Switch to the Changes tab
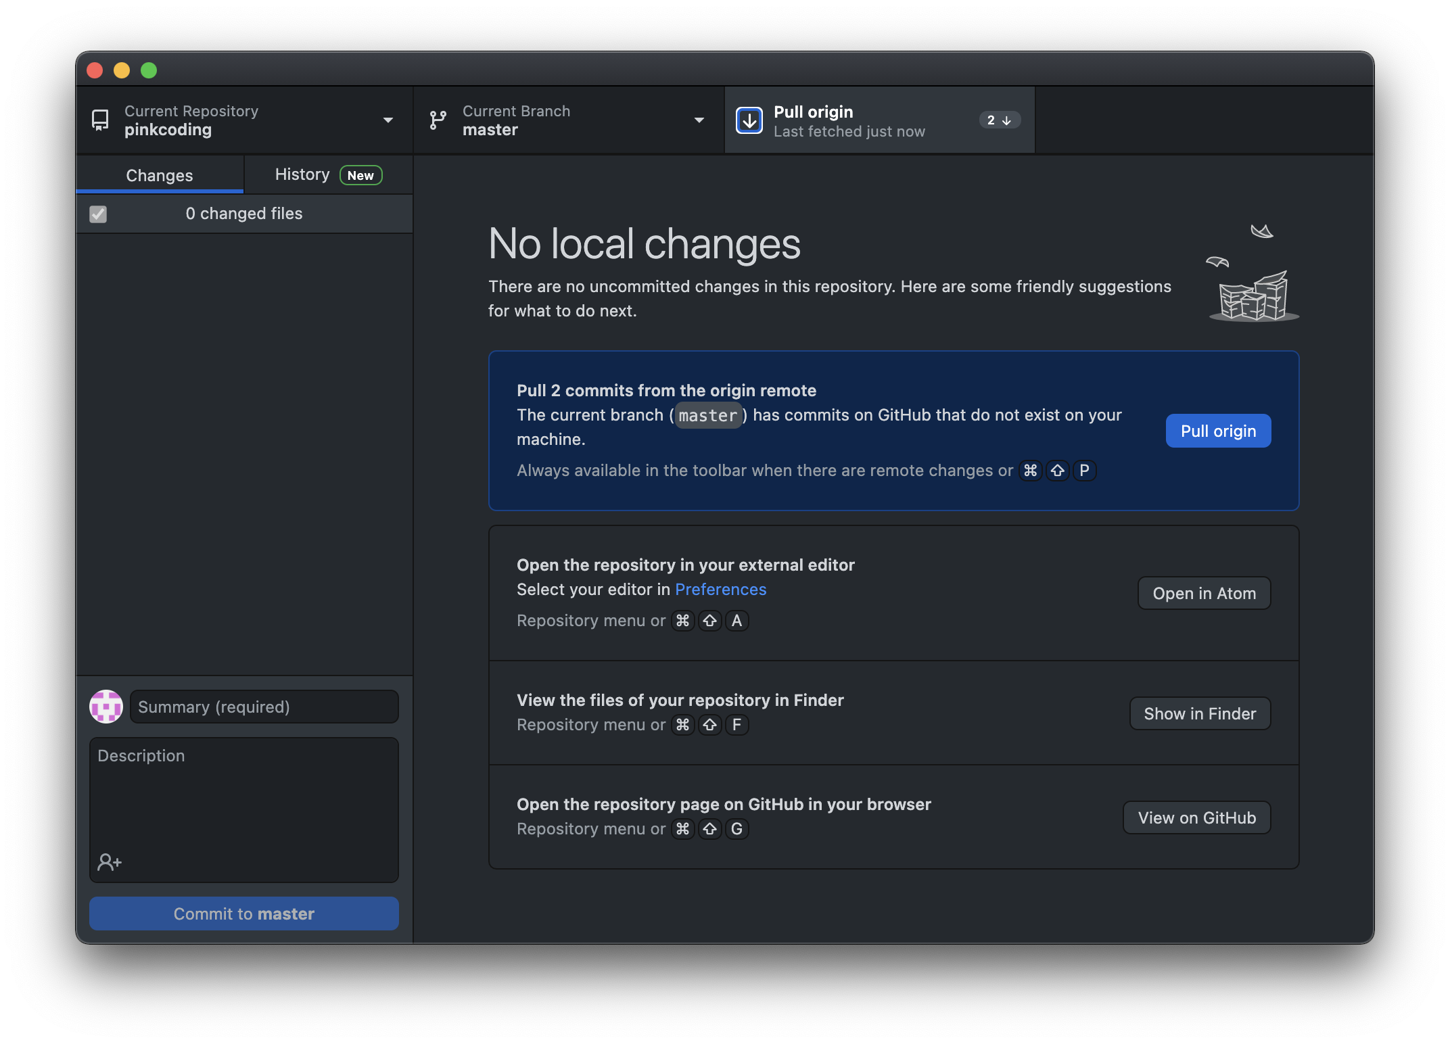1450x1044 pixels. 160,174
